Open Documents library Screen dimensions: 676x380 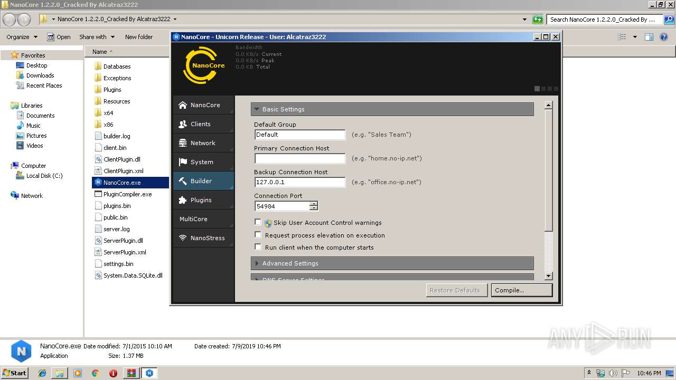coord(40,116)
